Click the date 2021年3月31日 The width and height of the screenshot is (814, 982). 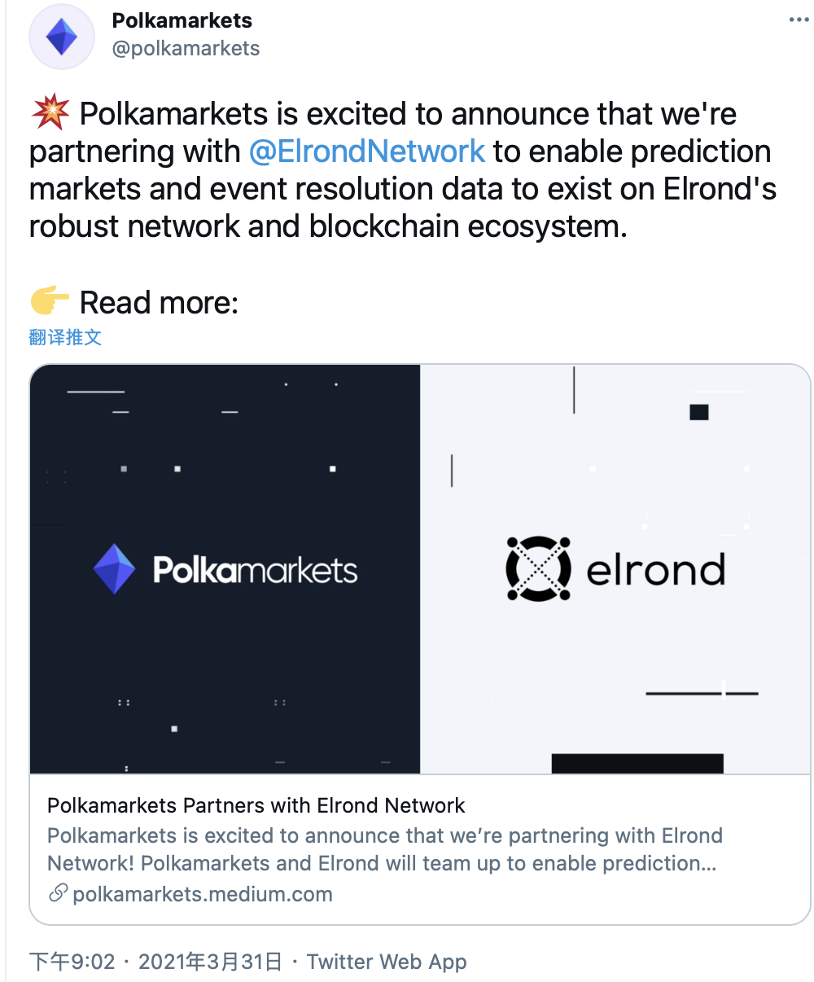click(x=210, y=962)
